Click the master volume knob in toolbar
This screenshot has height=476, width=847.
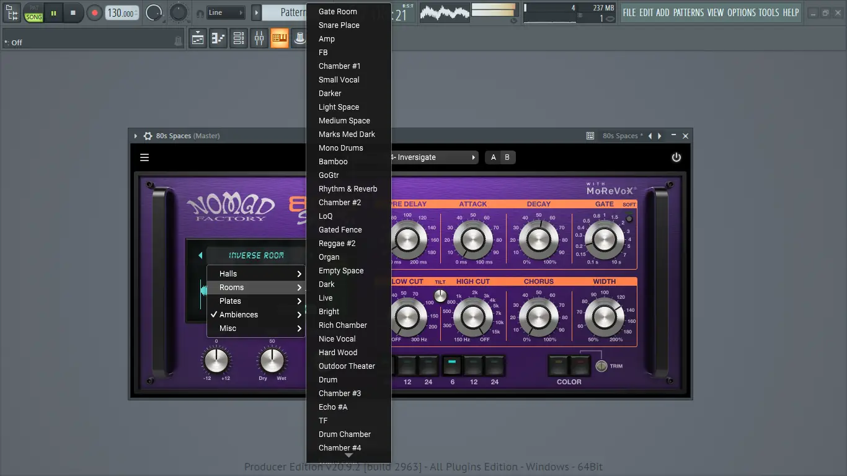pyautogui.click(x=154, y=12)
